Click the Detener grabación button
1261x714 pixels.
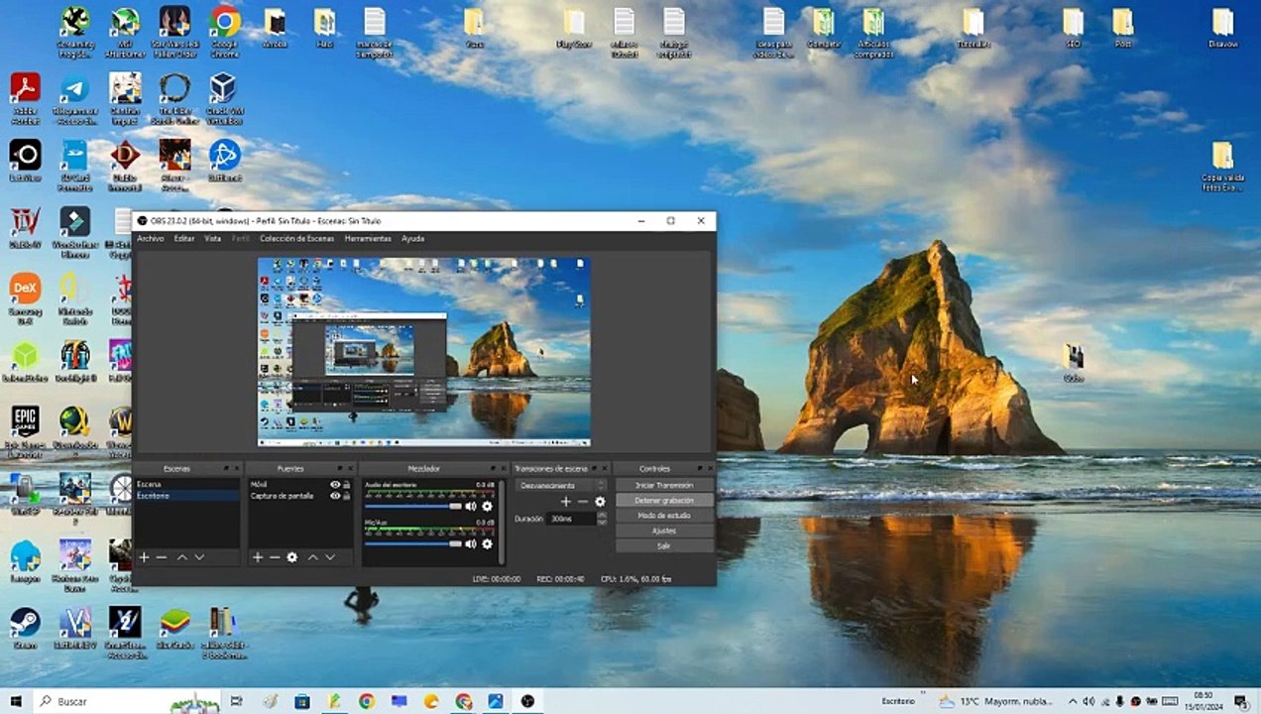(664, 501)
